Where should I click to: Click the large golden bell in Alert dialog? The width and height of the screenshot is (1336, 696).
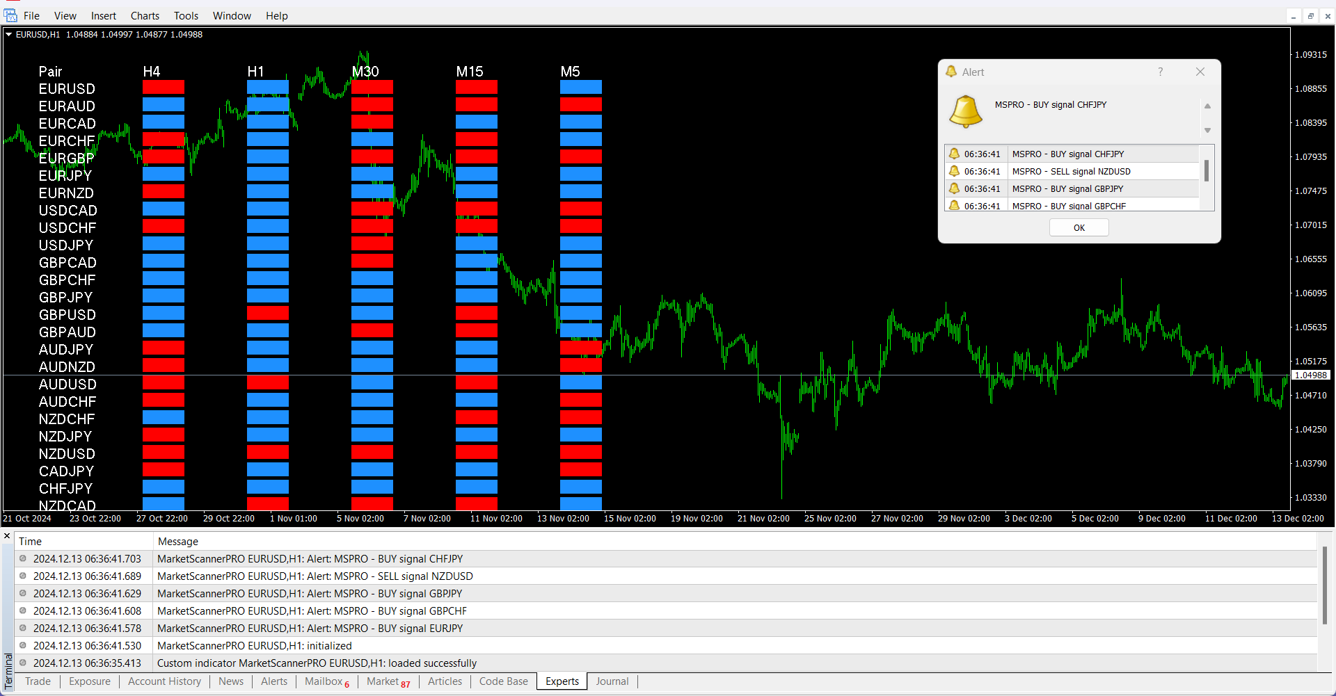pyautogui.click(x=966, y=111)
